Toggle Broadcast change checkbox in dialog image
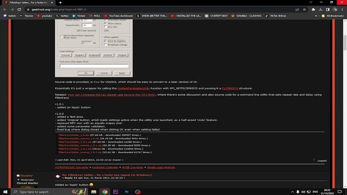This screenshot has height=195, width=347. pyautogui.click(x=106, y=44)
